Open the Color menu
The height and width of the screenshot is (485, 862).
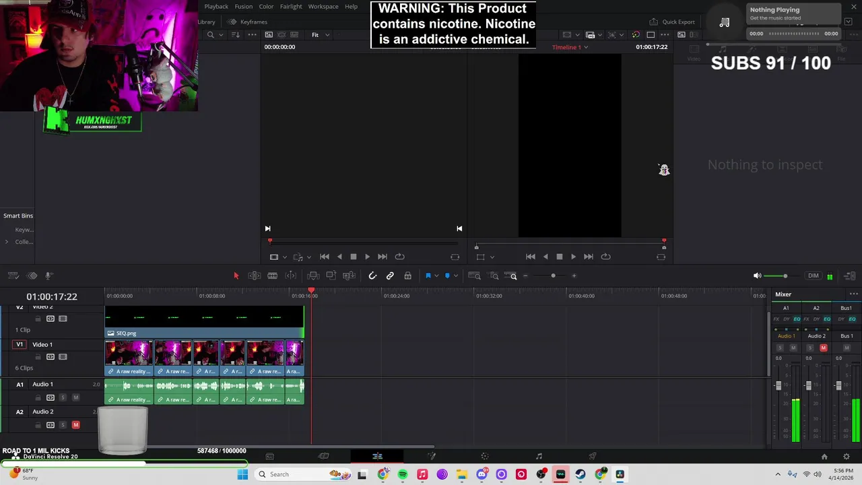(266, 7)
